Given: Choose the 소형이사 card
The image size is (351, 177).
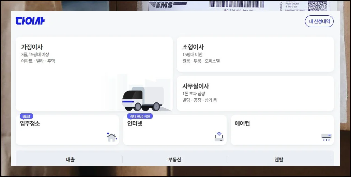Looking at the screenshot, I should (255, 54).
